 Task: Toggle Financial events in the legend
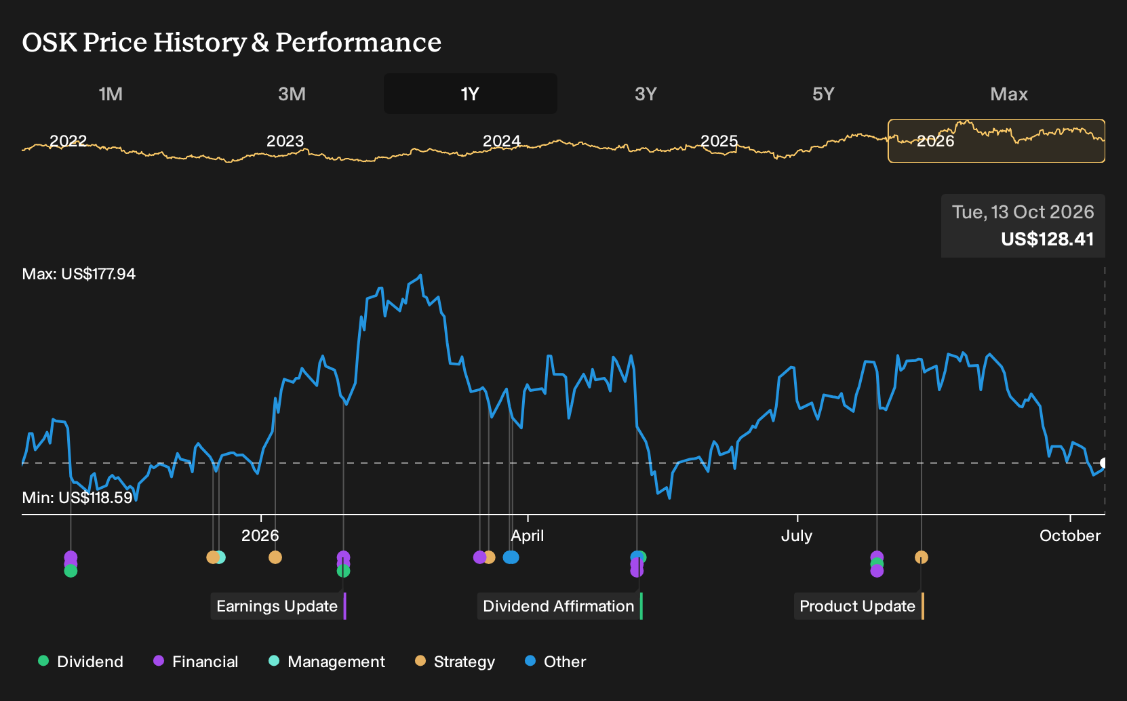tap(196, 662)
